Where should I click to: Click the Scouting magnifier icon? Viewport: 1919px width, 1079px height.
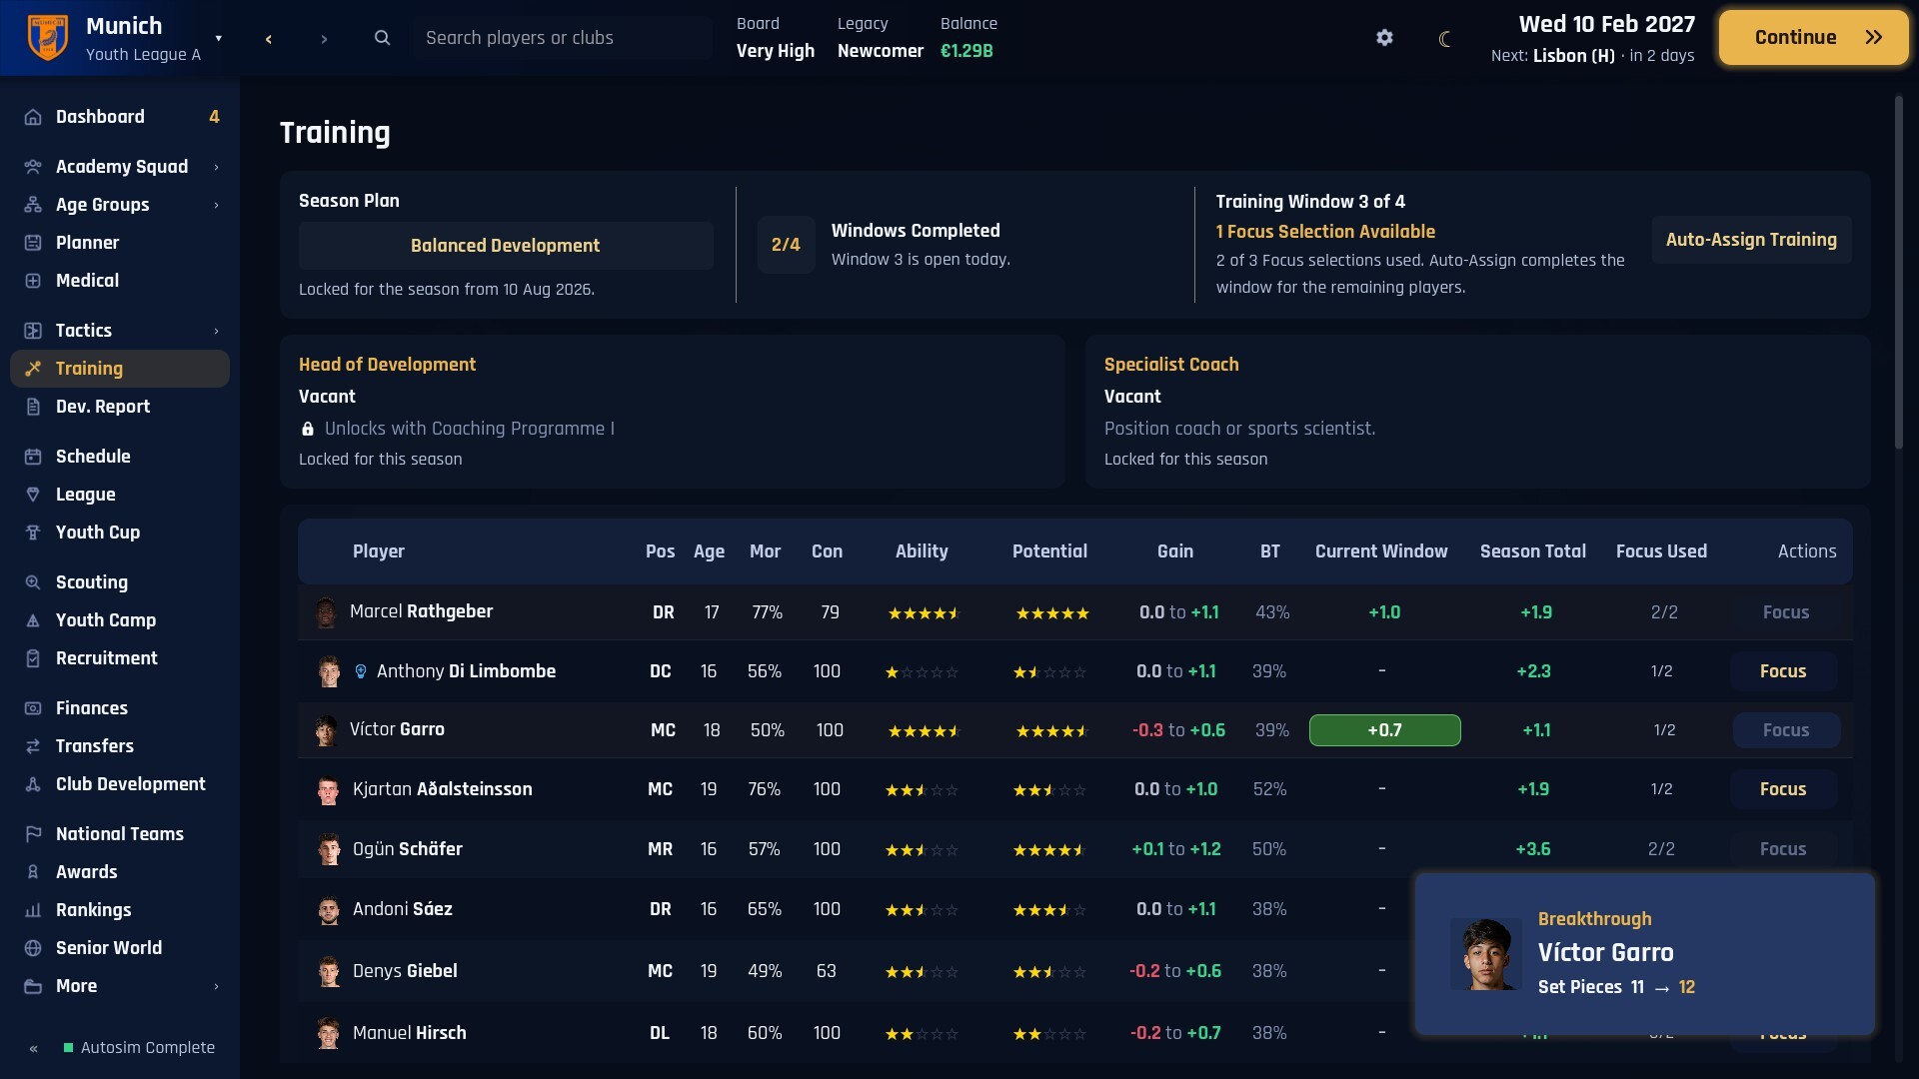click(x=33, y=582)
